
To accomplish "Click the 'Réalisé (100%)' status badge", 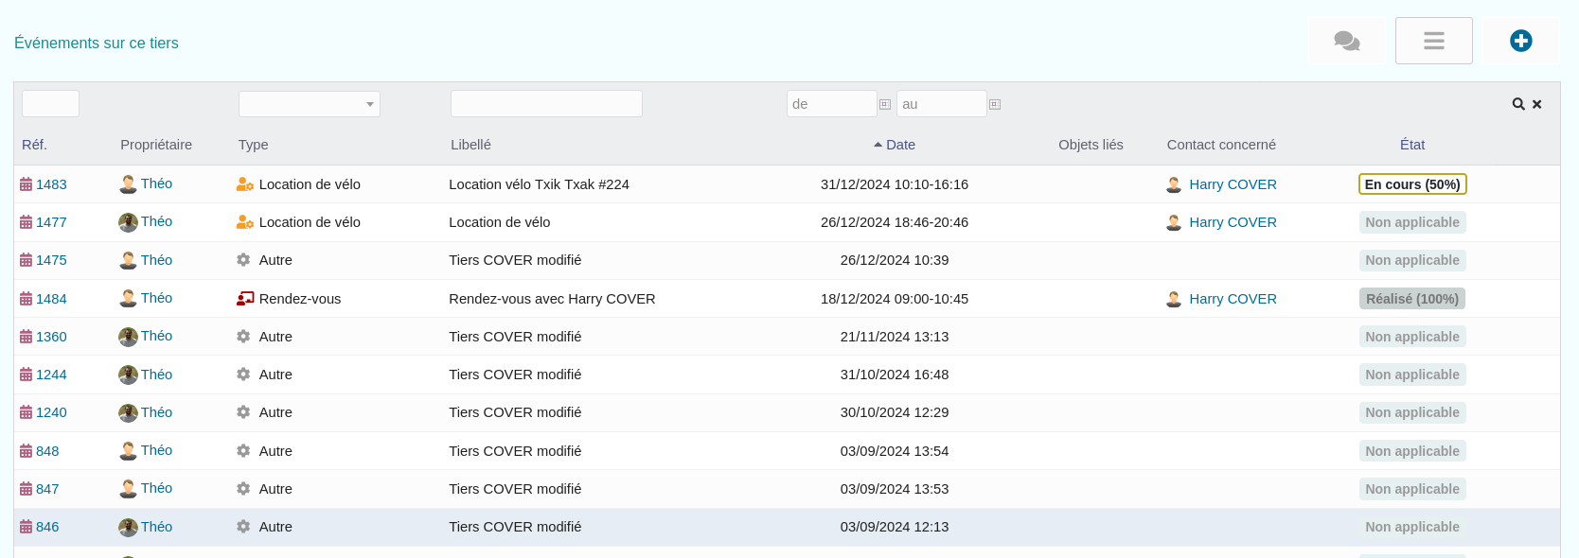I will click(x=1411, y=299).
